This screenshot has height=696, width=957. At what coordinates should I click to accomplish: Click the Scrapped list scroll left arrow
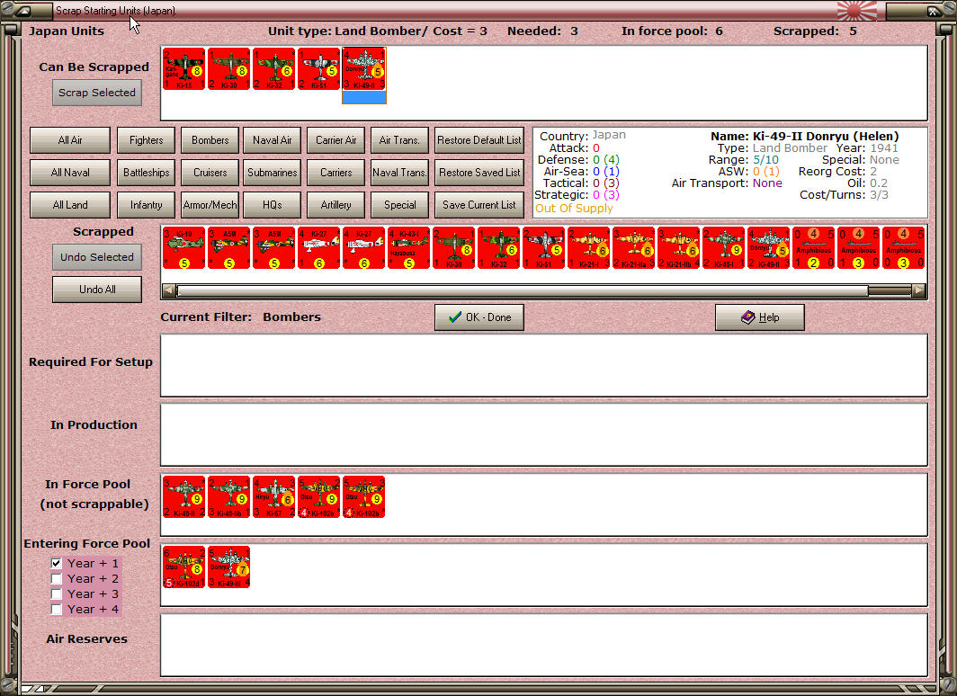point(169,291)
